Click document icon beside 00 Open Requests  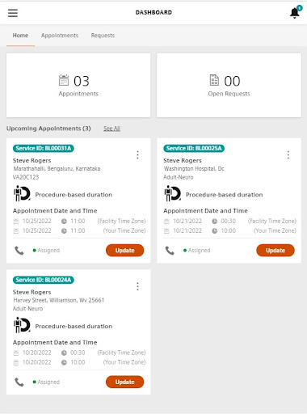pyautogui.click(x=214, y=80)
